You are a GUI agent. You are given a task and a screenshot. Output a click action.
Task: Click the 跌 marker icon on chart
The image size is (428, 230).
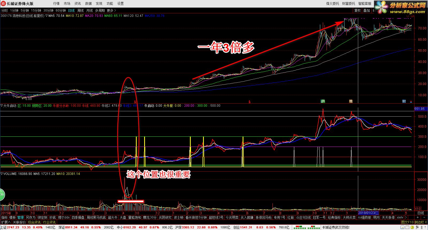[x=323, y=101]
